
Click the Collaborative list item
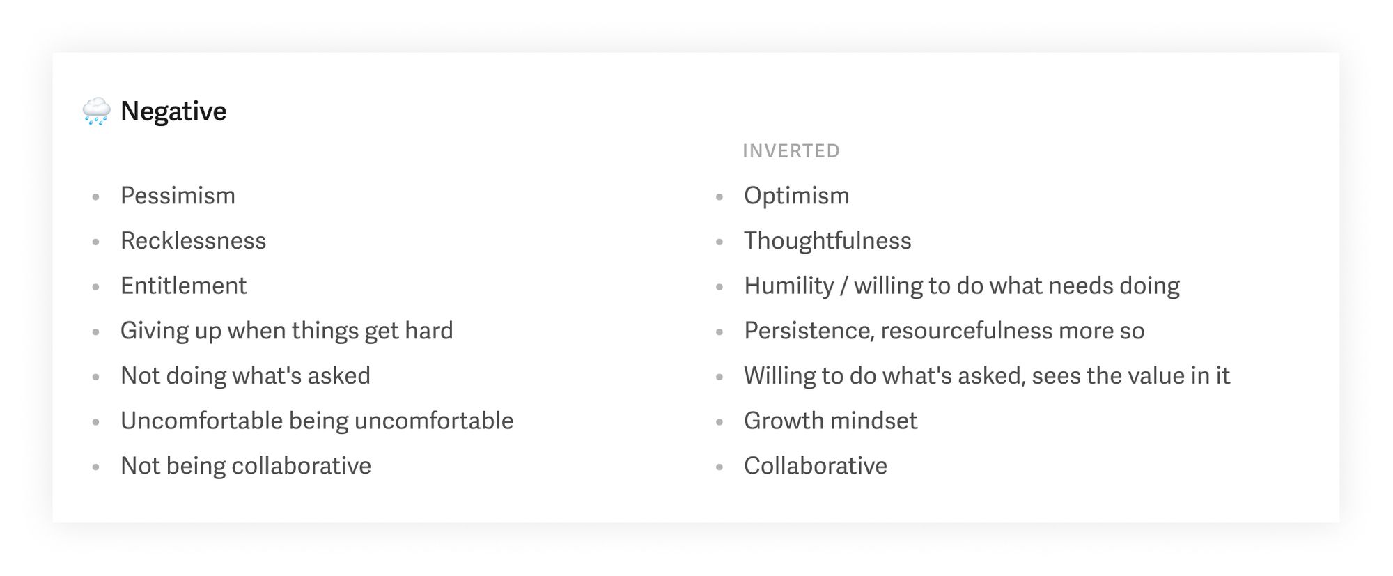click(x=816, y=466)
